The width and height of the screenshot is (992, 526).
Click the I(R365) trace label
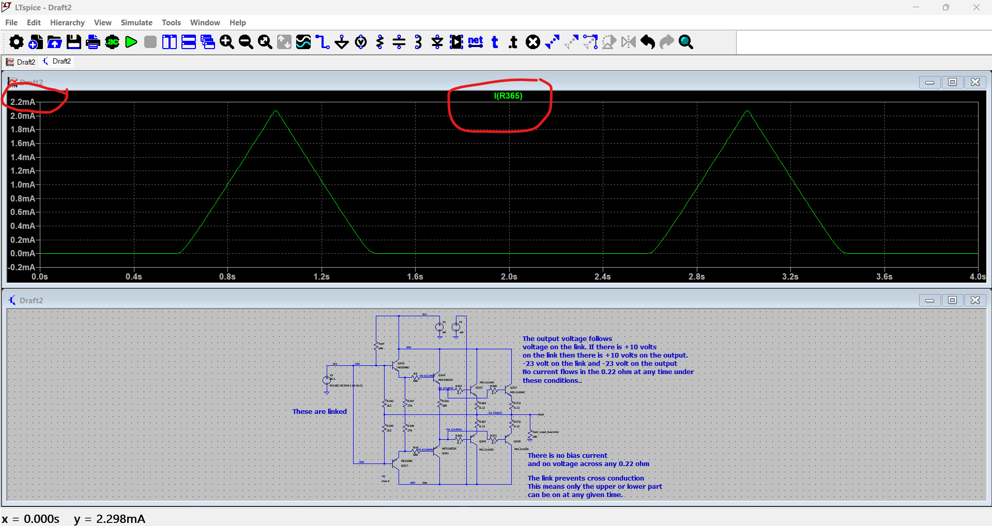click(508, 96)
